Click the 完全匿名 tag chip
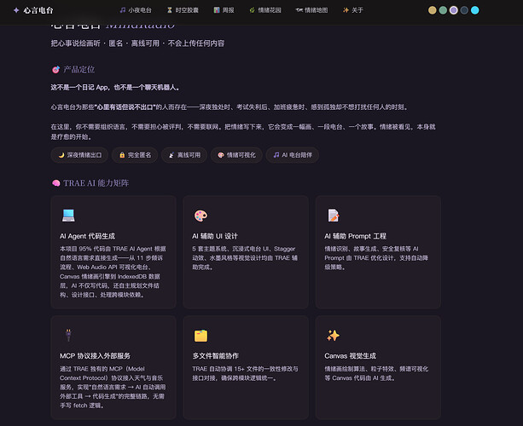Viewport: 523px width, 426px height. [135, 155]
